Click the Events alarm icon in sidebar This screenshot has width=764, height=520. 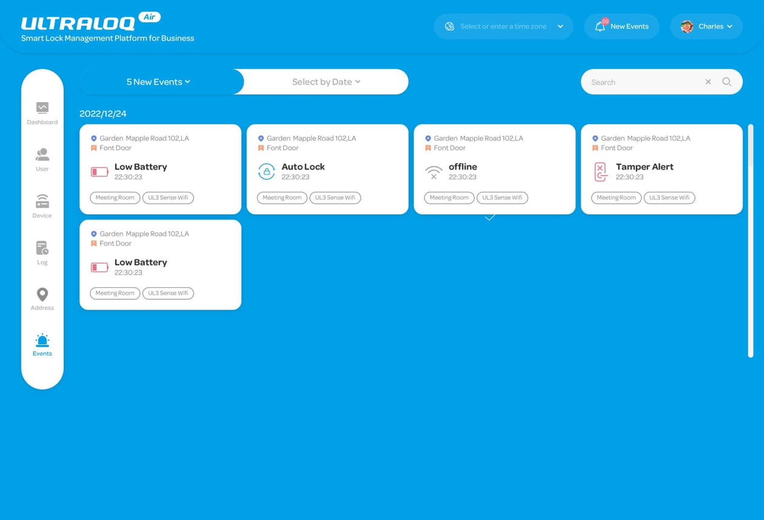(x=42, y=340)
